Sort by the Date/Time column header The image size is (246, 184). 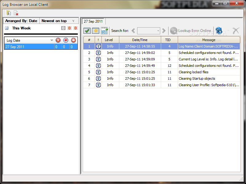coord(140,40)
